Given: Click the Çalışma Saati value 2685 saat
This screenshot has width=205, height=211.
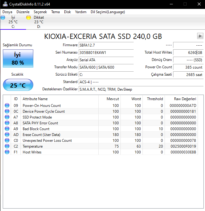Looking at the screenshot, I should tap(188, 74).
